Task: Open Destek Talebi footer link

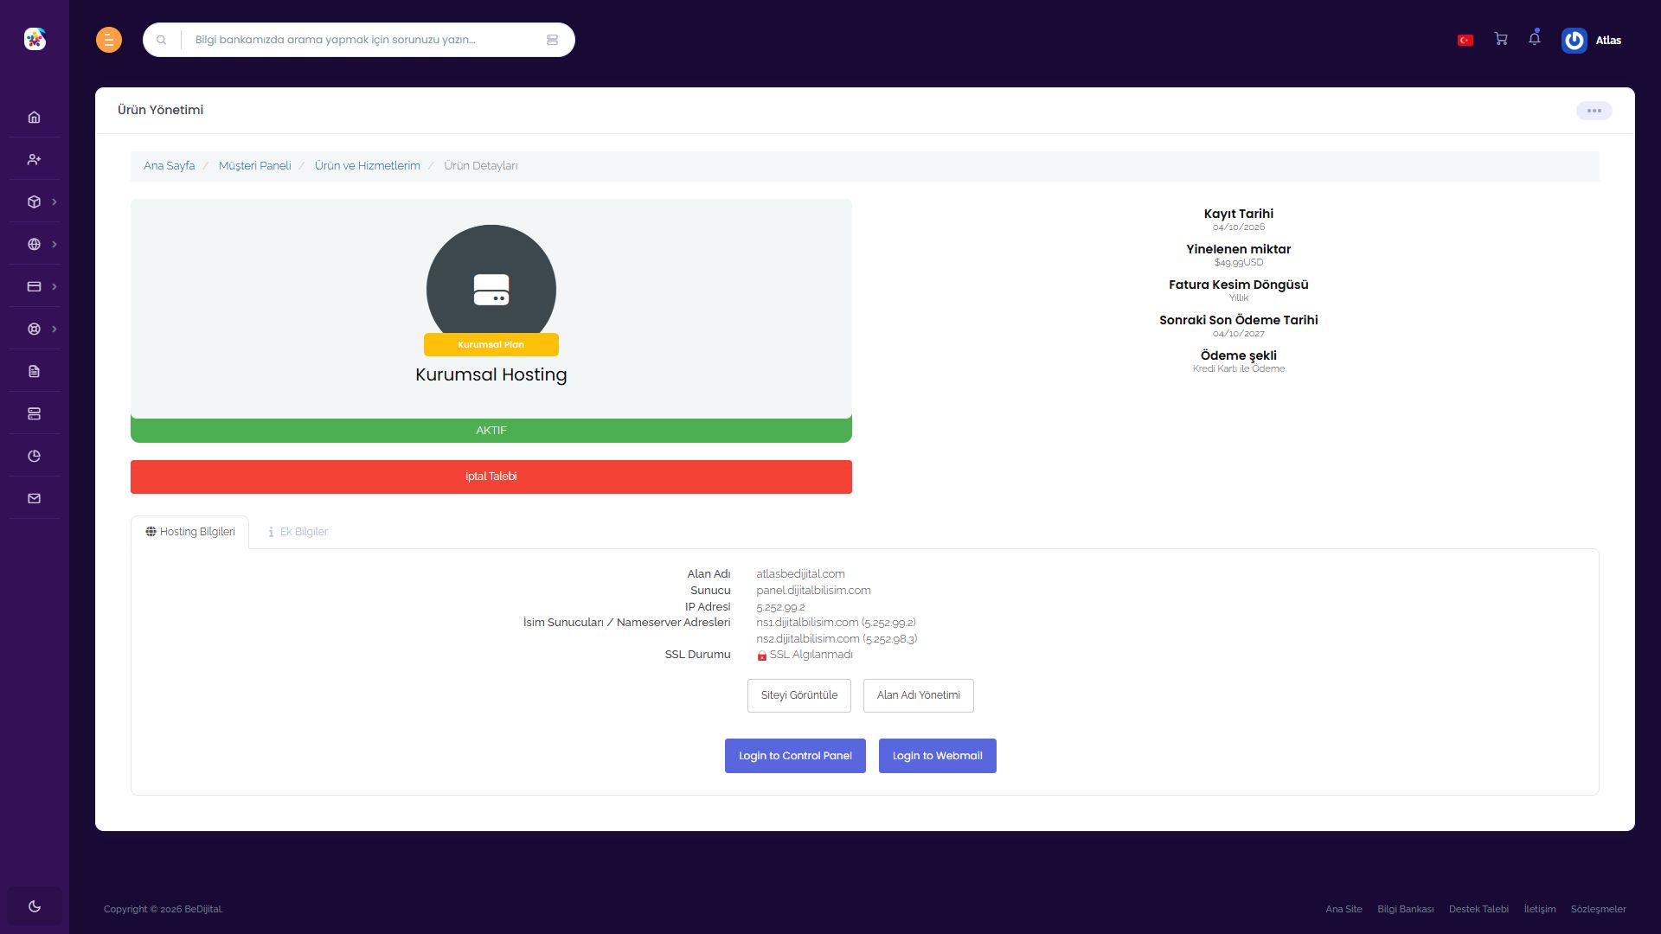Action: pyautogui.click(x=1479, y=909)
